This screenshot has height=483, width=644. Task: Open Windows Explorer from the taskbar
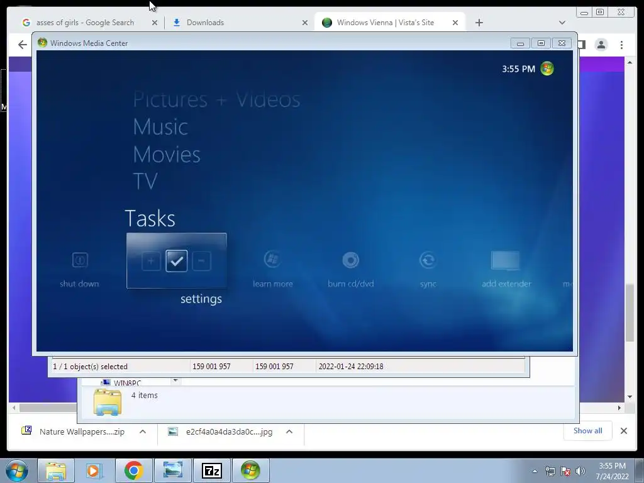tap(56, 470)
